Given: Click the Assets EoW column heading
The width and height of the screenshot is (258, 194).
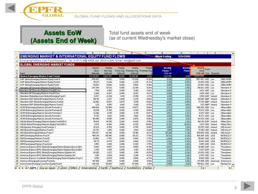Looking at the screenshot, I should pos(198,71).
